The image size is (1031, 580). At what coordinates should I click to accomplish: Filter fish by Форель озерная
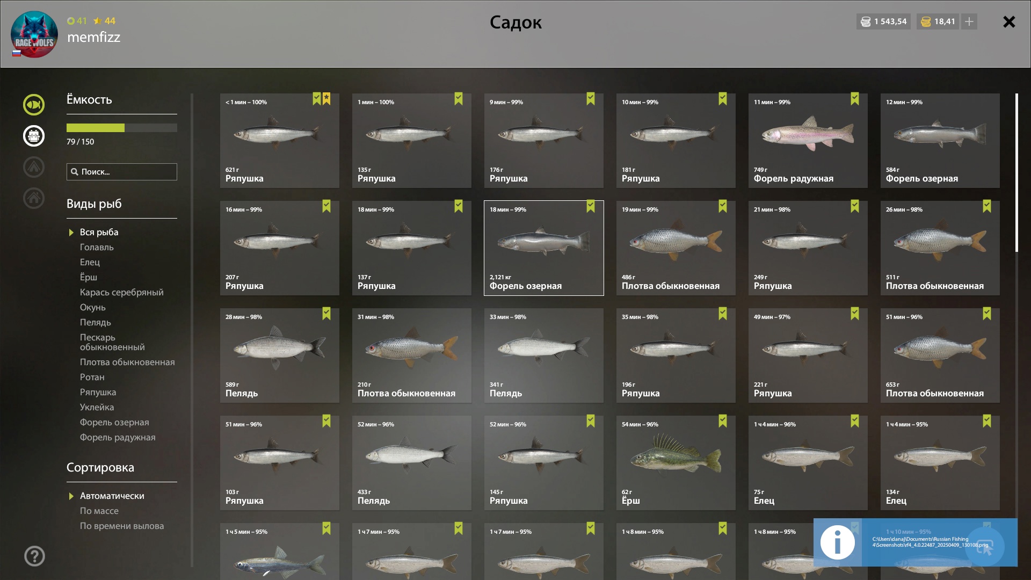(114, 422)
